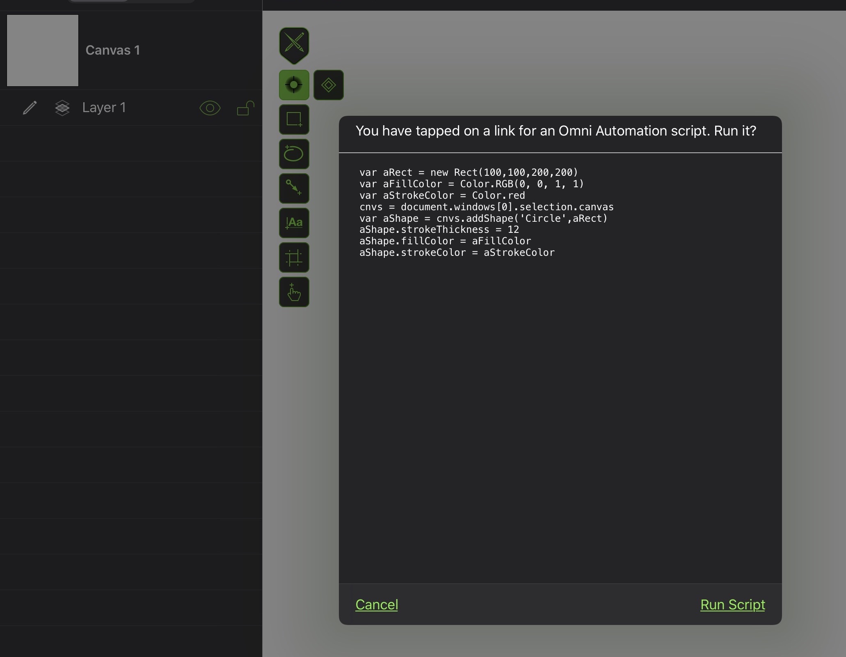Select the Canvas 1 label
Image resolution: width=846 pixels, height=657 pixels.
click(x=113, y=50)
